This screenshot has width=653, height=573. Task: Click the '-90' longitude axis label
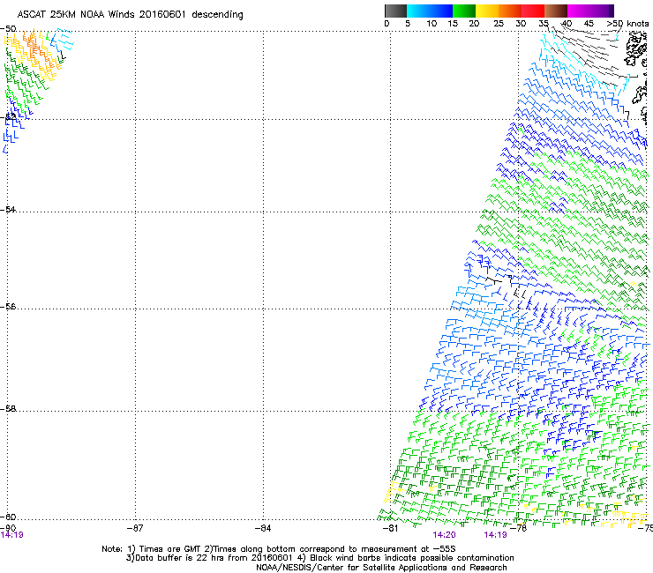[8, 528]
